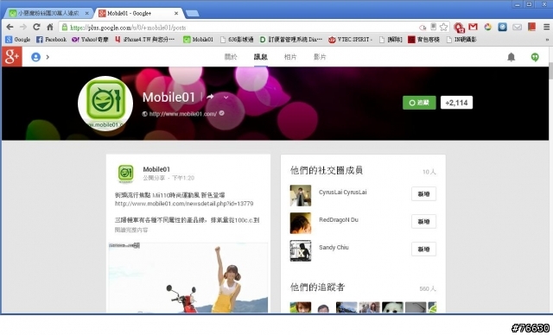Go to the browser home icon
553x335 pixels.
50,27
